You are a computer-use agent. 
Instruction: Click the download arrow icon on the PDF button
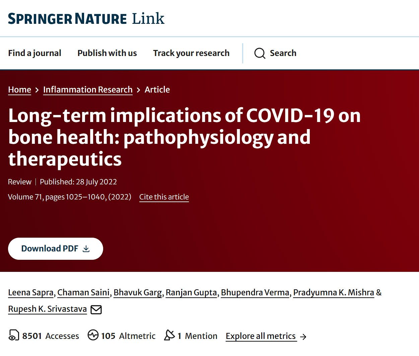point(86,249)
